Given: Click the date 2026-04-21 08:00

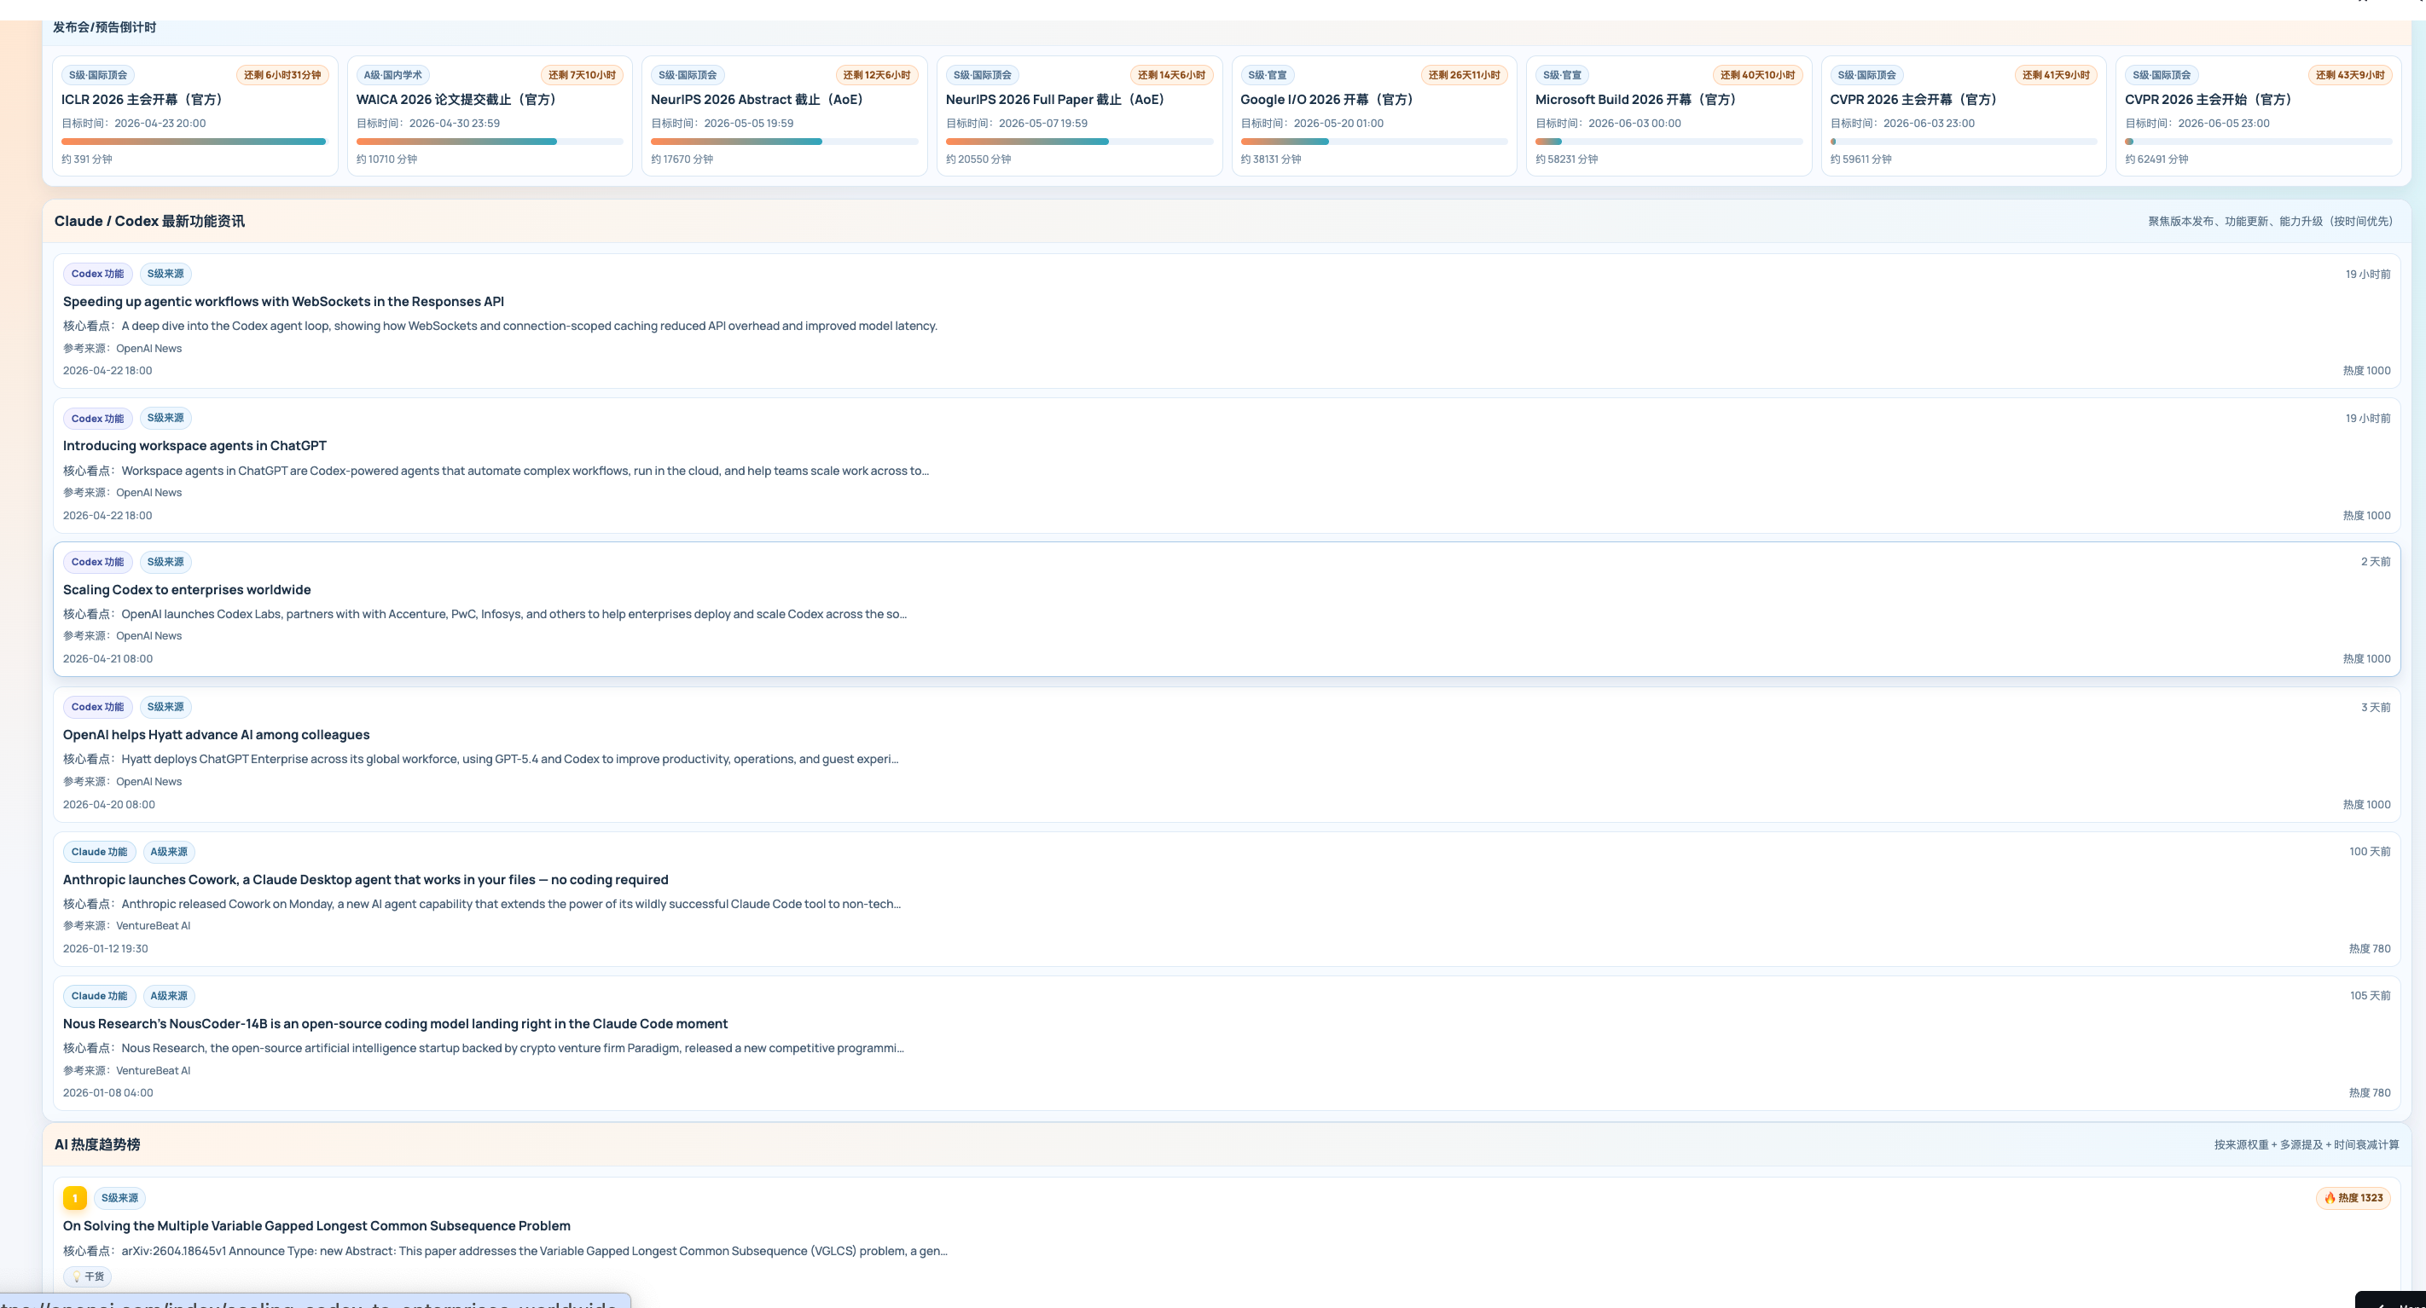Looking at the screenshot, I should (x=107, y=659).
